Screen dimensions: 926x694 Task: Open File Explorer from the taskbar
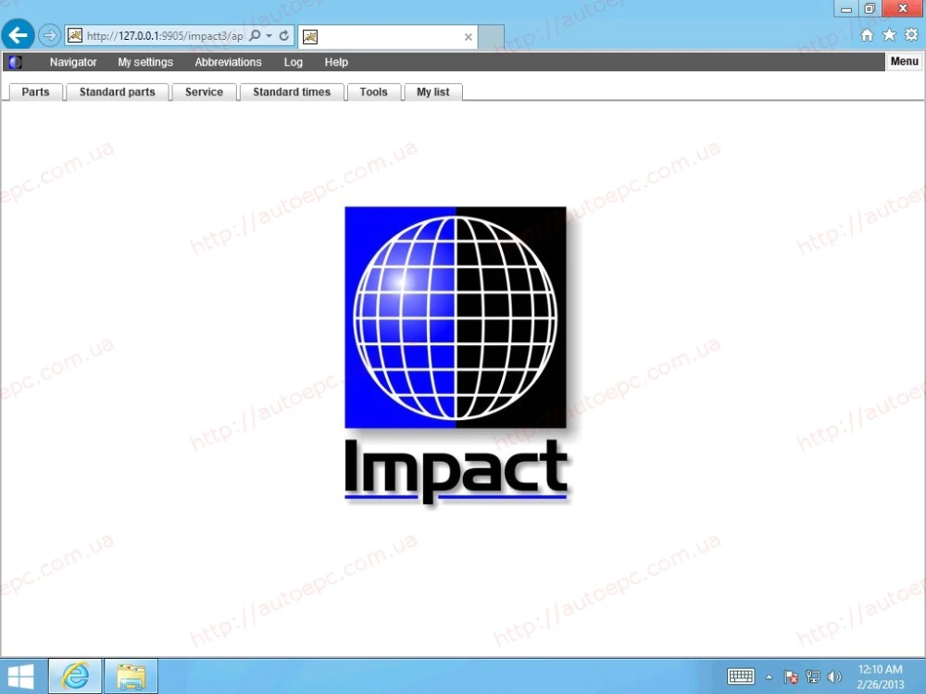pyautogui.click(x=131, y=676)
